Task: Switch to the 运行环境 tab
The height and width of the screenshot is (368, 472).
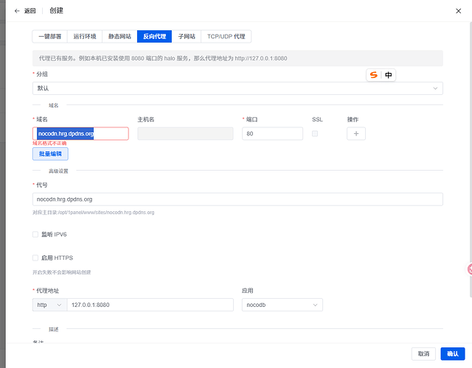Action: coord(85,36)
